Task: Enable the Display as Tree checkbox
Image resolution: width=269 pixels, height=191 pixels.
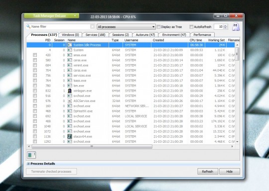Action: point(158,27)
